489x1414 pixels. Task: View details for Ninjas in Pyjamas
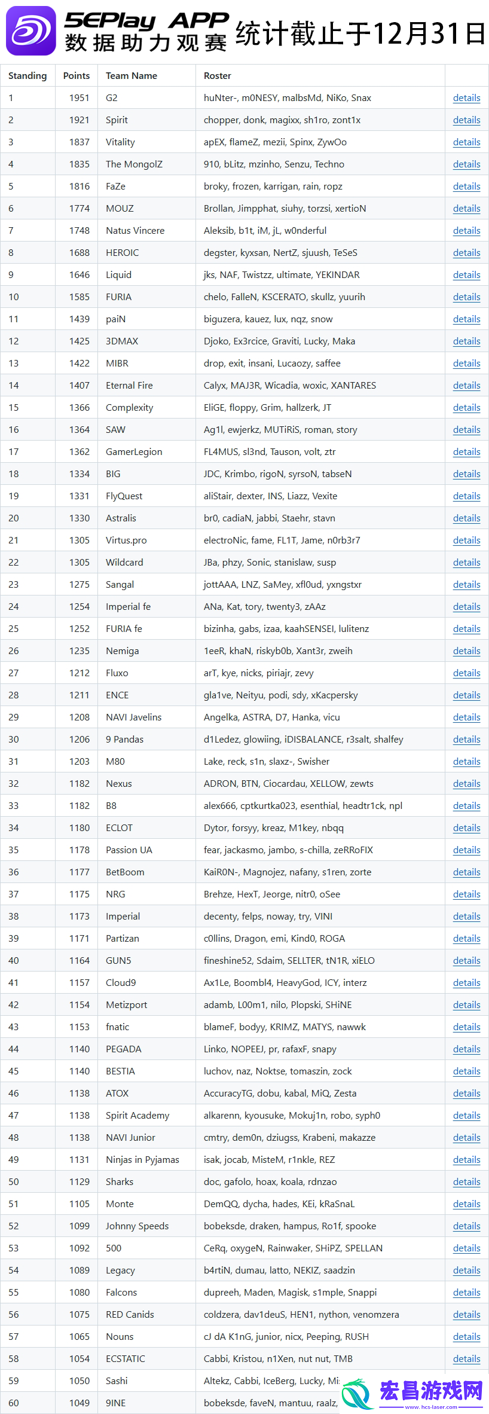[466, 1160]
